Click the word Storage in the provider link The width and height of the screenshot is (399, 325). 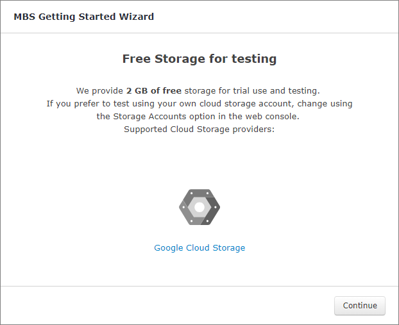click(x=228, y=248)
